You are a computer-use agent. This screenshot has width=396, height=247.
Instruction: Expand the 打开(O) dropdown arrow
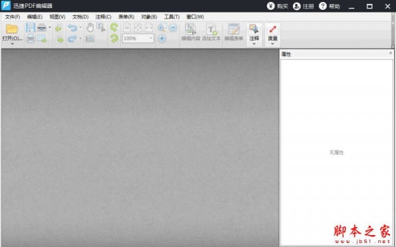tap(12, 44)
